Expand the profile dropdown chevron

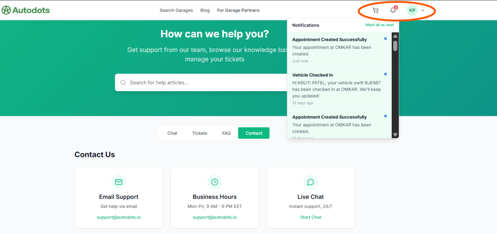click(423, 11)
